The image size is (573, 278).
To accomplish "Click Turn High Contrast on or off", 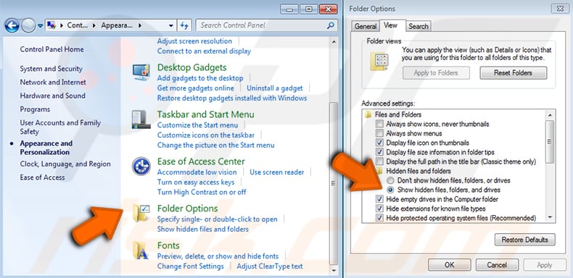I will point(202,192).
